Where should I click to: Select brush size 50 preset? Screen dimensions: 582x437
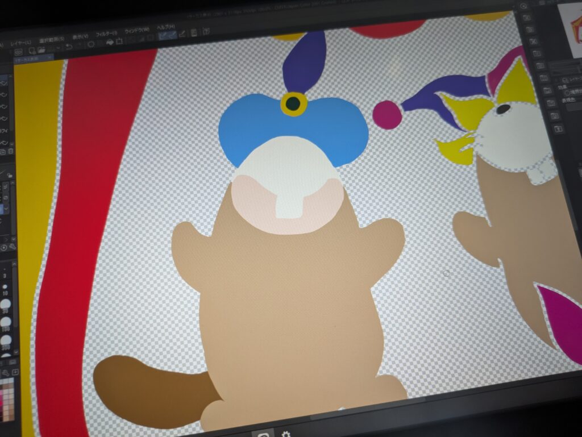pyautogui.click(x=5, y=305)
